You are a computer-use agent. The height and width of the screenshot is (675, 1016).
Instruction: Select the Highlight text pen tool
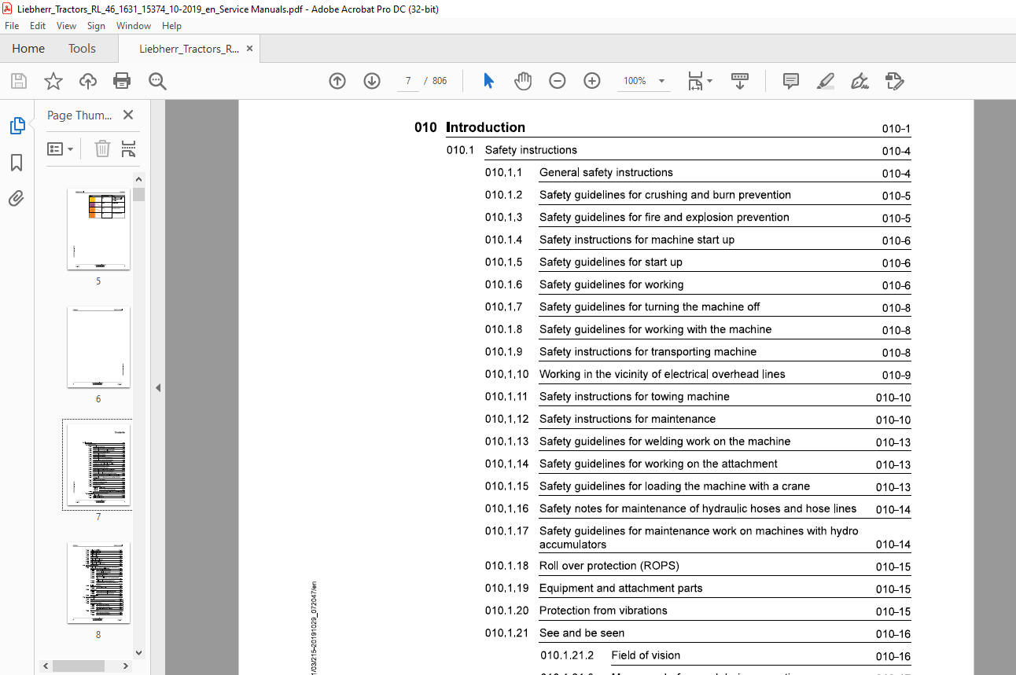[825, 81]
